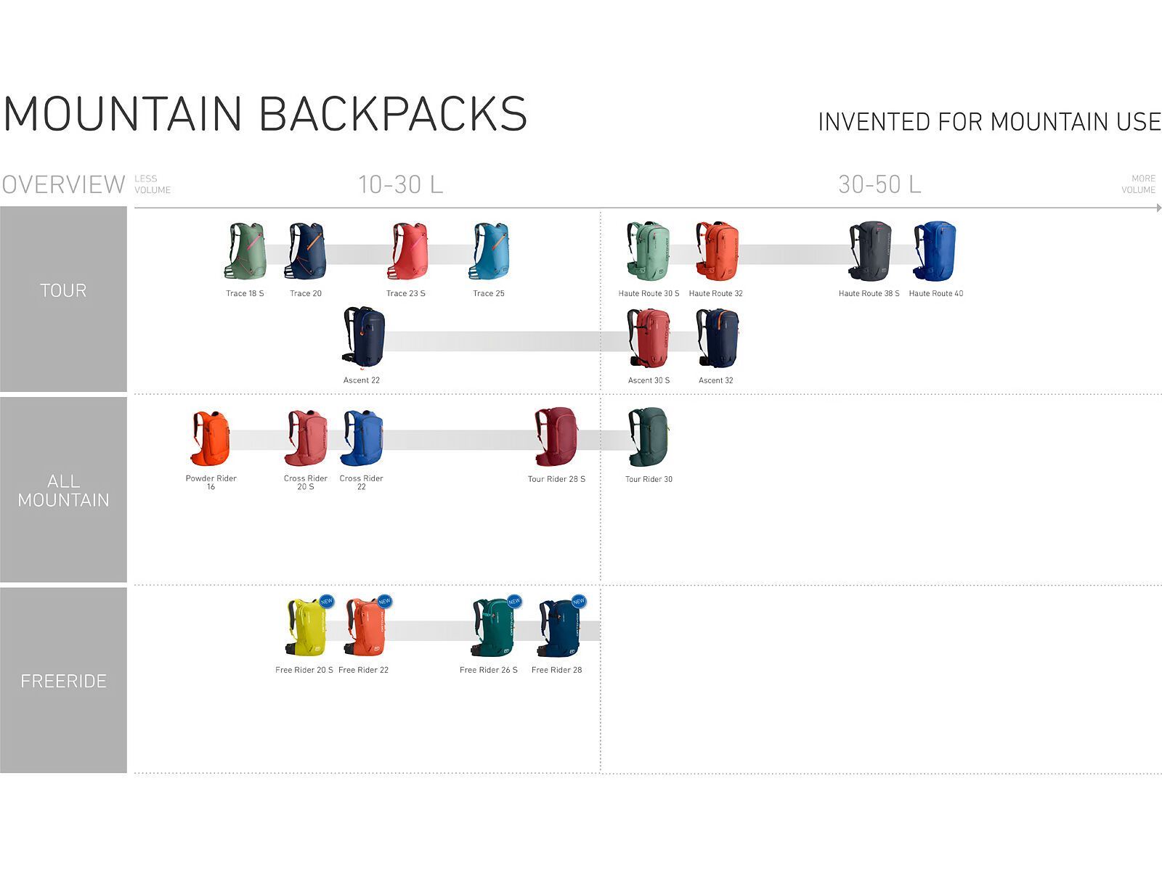Select the ALL MOUNTAIN category block

click(63, 490)
